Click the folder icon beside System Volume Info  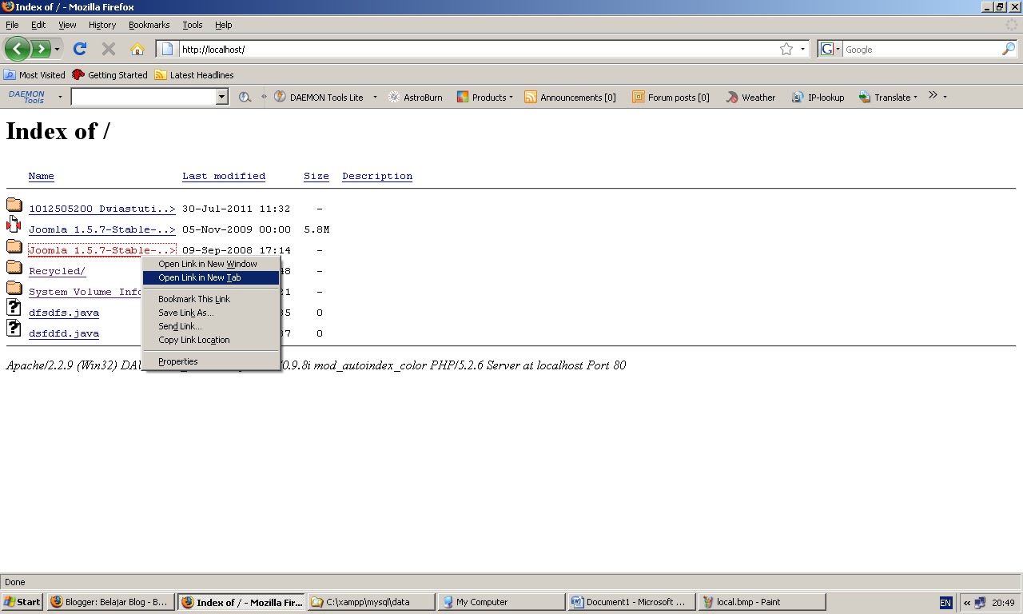tap(14, 288)
